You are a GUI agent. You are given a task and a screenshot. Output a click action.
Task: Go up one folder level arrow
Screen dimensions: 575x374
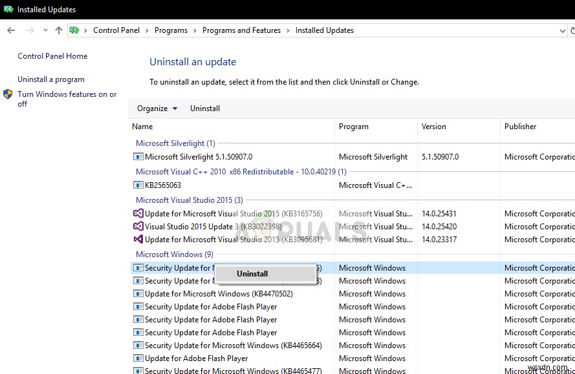click(x=59, y=30)
